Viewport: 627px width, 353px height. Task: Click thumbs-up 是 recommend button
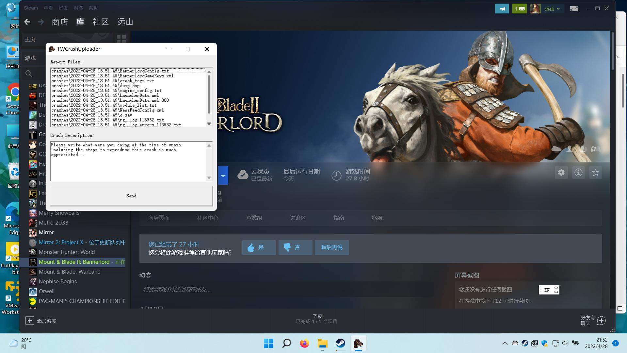[259, 248]
